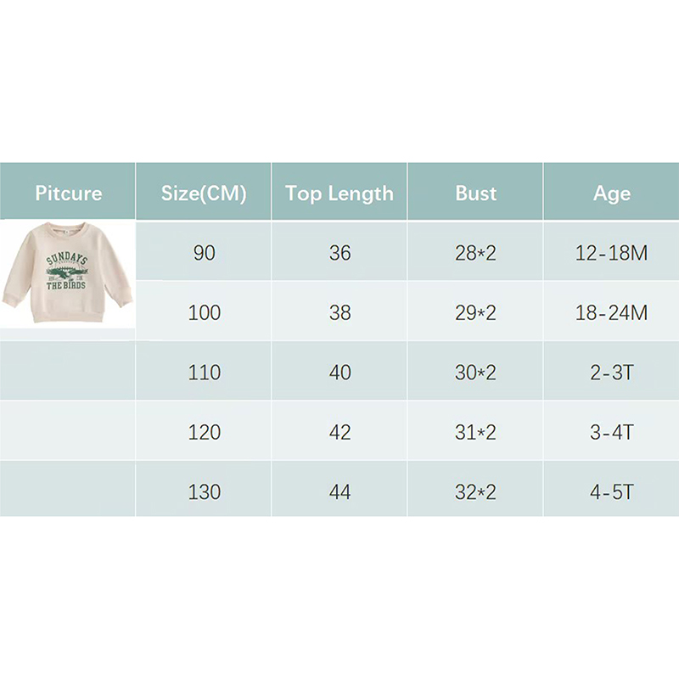The height and width of the screenshot is (679, 679).
Task: Click the size 130 cell
Action: click(204, 491)
